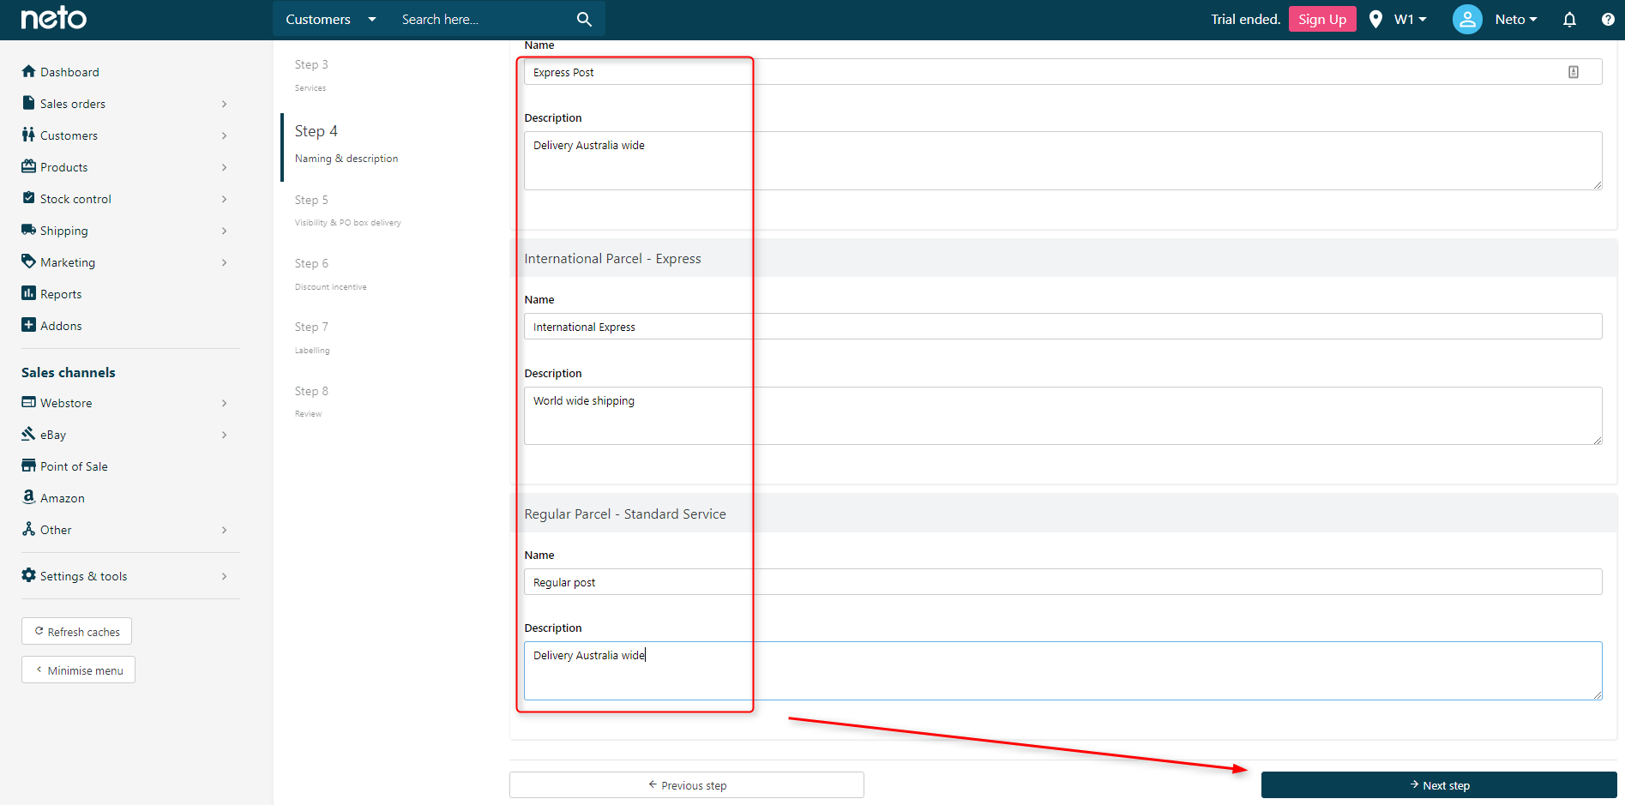Screen dimensions: 1625x805
Task: Open the W1 warehouse dropdown
Action: [x=1410, y=19]
